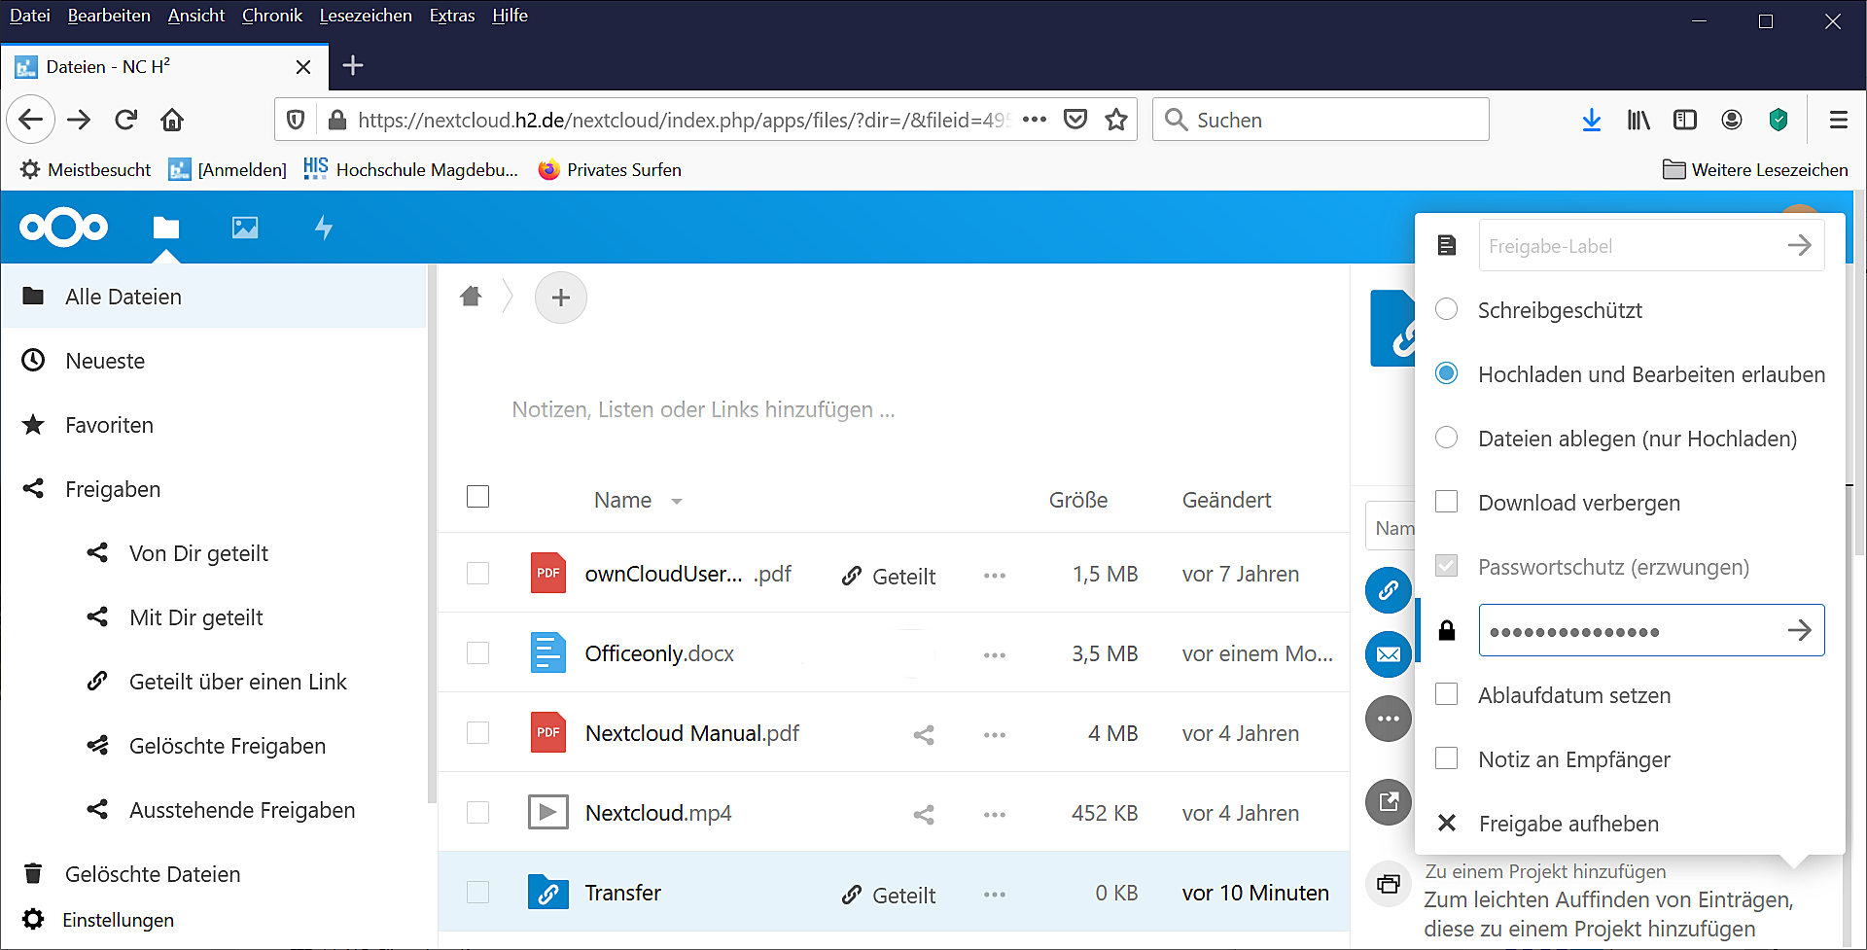Click Freigabe aufheben to unshare
Screen dimensions: 1867x950
coord(1568,824)
